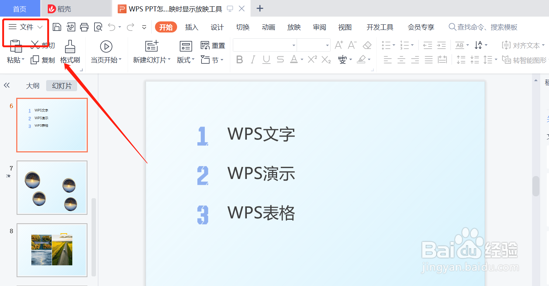Click the search commands (查找命令) field
The width and height of the screenshot is (549, 286).
[x=483, y=27]
